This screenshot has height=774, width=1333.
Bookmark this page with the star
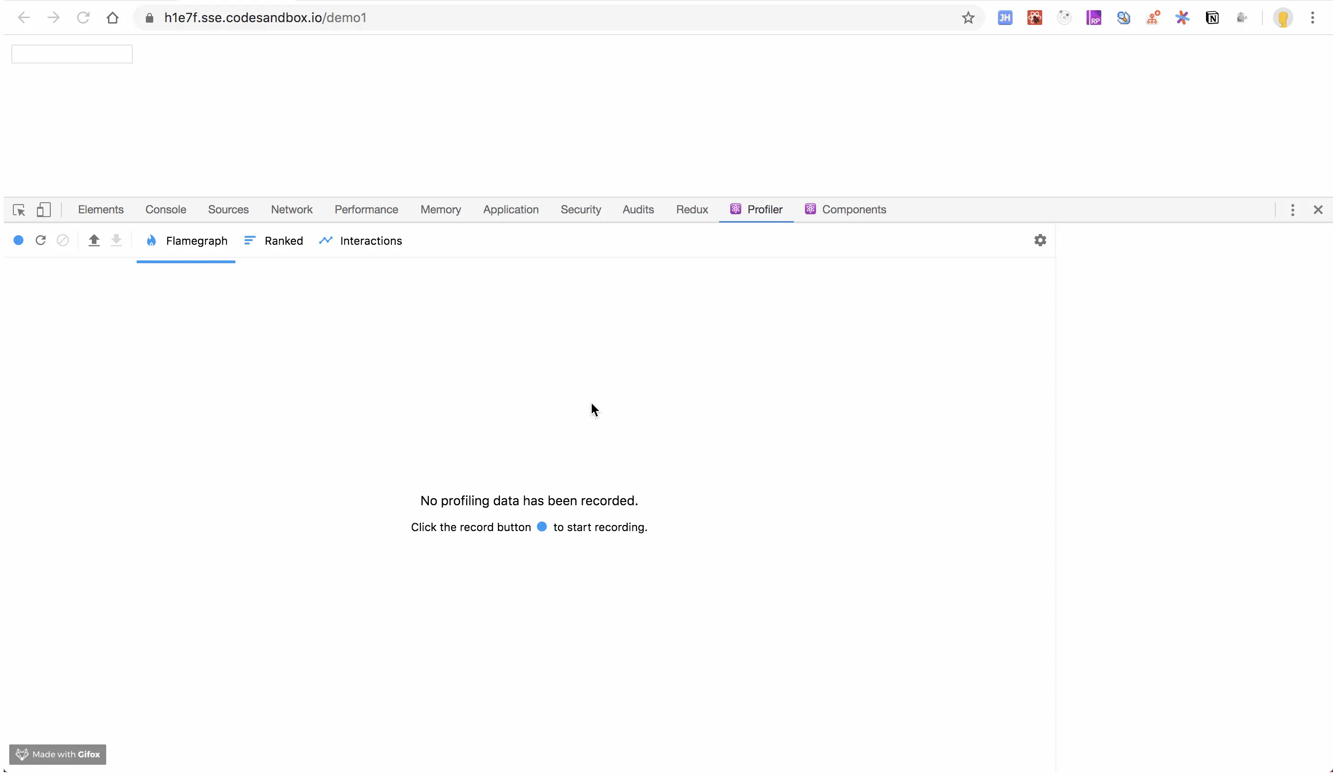click(967, 18)
